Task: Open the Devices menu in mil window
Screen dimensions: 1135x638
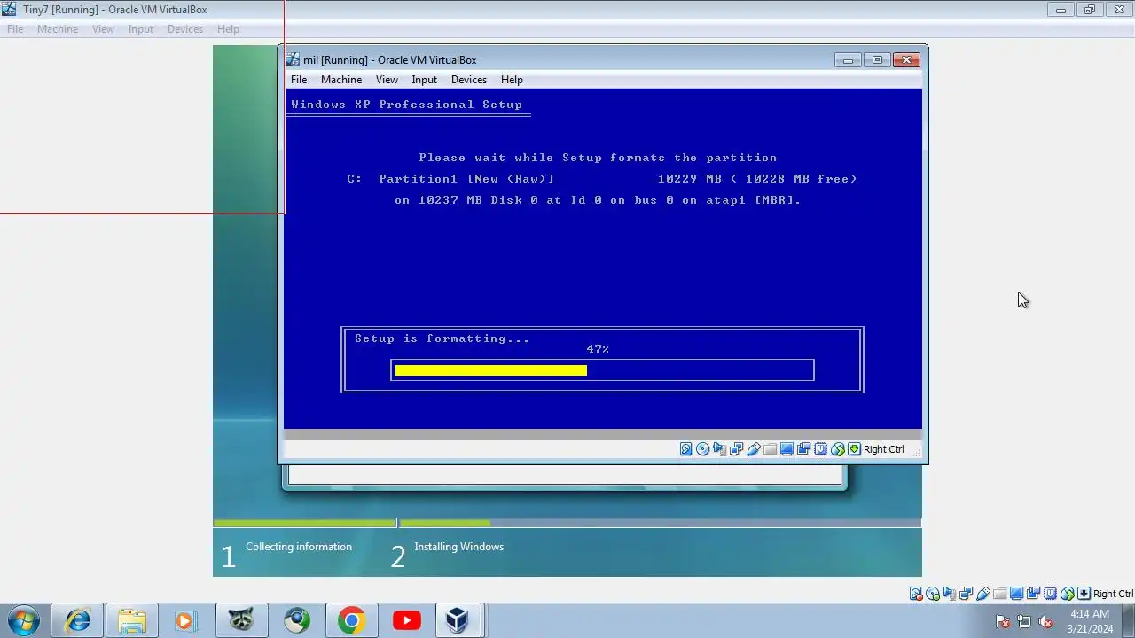Action: click(469, 80)
